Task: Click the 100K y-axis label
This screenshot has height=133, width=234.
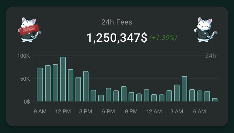Action: tap(24, 56)
